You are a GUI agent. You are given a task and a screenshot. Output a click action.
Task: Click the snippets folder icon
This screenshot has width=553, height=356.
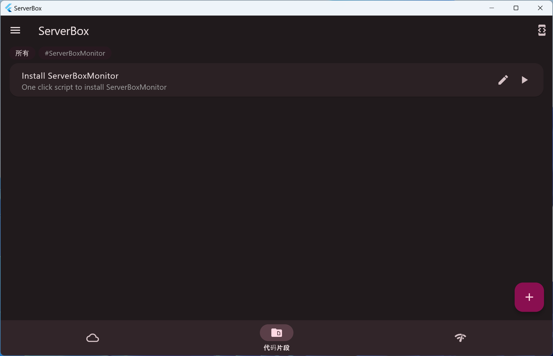[x=276, y=333]
